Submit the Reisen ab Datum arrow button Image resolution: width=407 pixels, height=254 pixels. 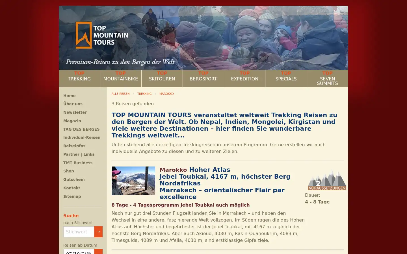(98, 251)
